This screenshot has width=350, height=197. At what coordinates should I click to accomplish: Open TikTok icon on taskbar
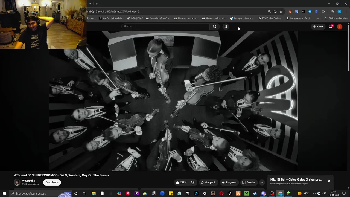click(230, 193)
